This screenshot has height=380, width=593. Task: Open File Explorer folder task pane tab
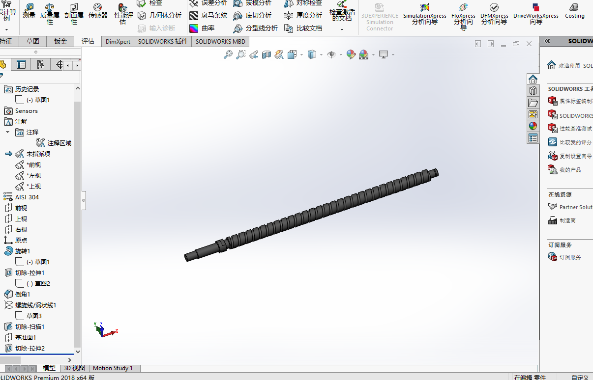[533, 103]
